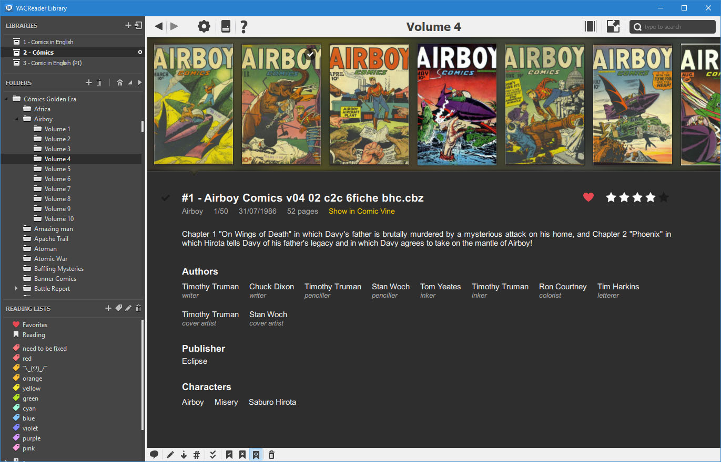Delete the folder via the Folders trash icon
Image resolution: width=721 pixels, height=462 pixels.
pyautogui.click(x=99, y=82)
